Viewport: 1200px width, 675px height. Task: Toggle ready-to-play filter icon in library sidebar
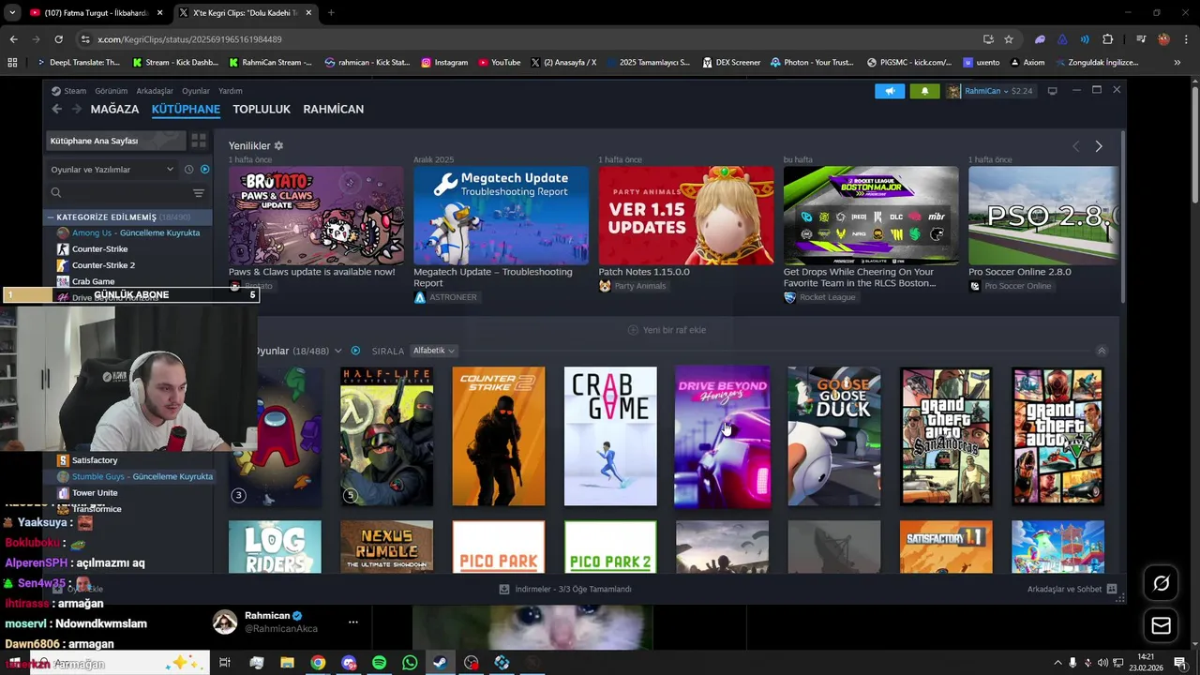coord(204,170)
